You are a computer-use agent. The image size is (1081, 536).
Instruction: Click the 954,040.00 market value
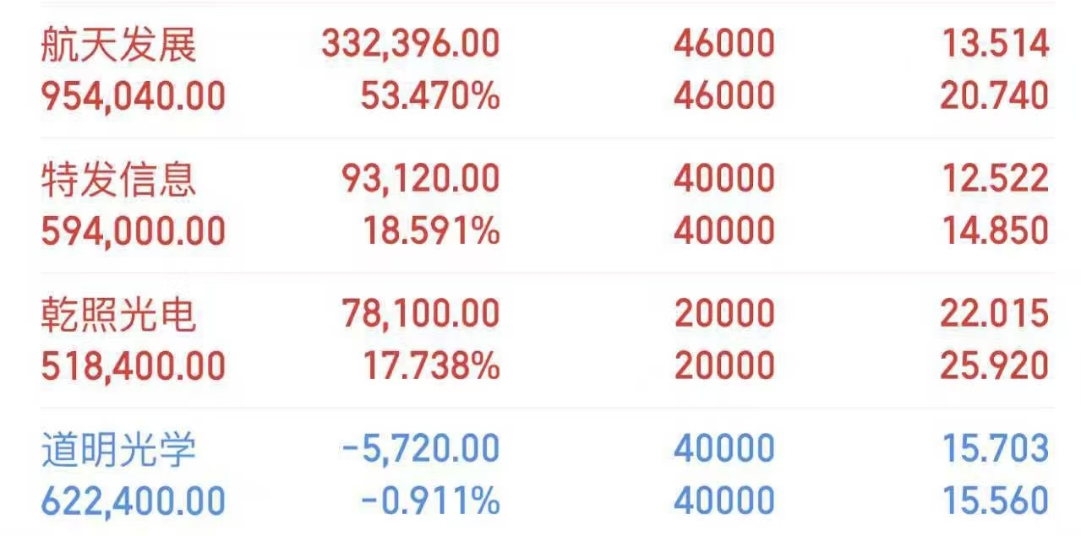click(x=134, y=97)
